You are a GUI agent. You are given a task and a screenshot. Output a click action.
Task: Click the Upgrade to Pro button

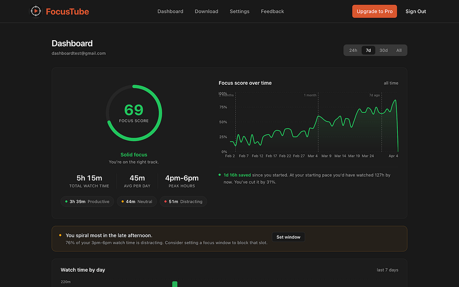click(x=374, y=11)
